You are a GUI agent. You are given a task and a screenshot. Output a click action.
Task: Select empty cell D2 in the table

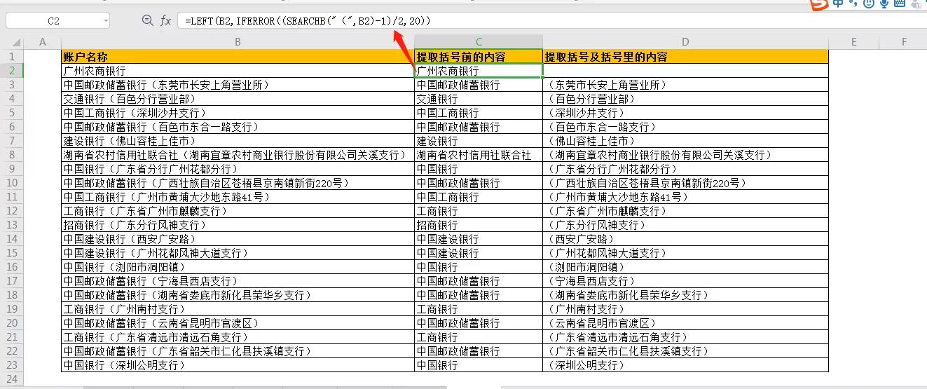click(685, 71)
